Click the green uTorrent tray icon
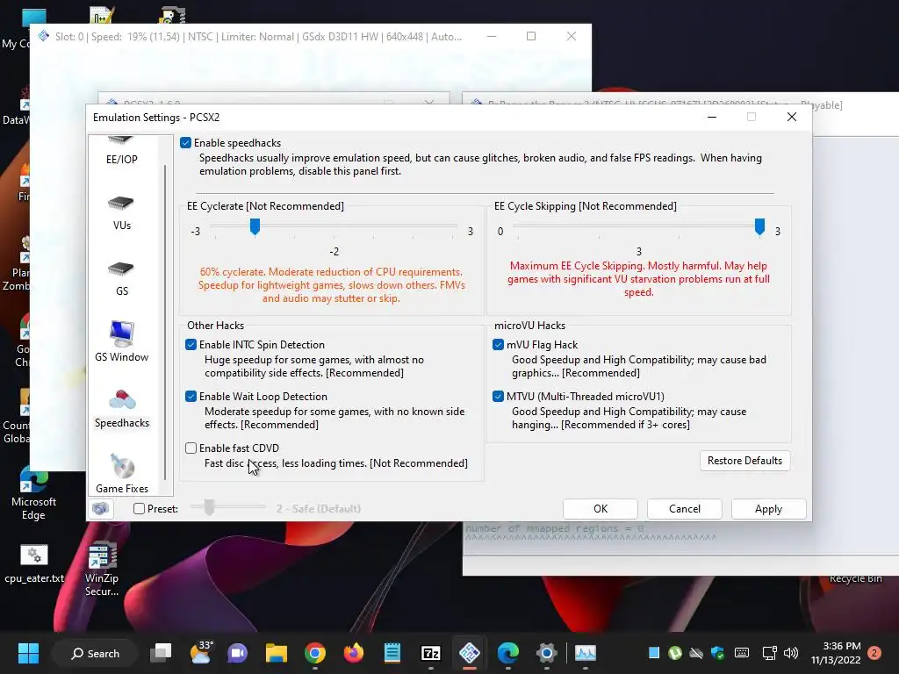899x674 pixels. click(x=675, y=653)
